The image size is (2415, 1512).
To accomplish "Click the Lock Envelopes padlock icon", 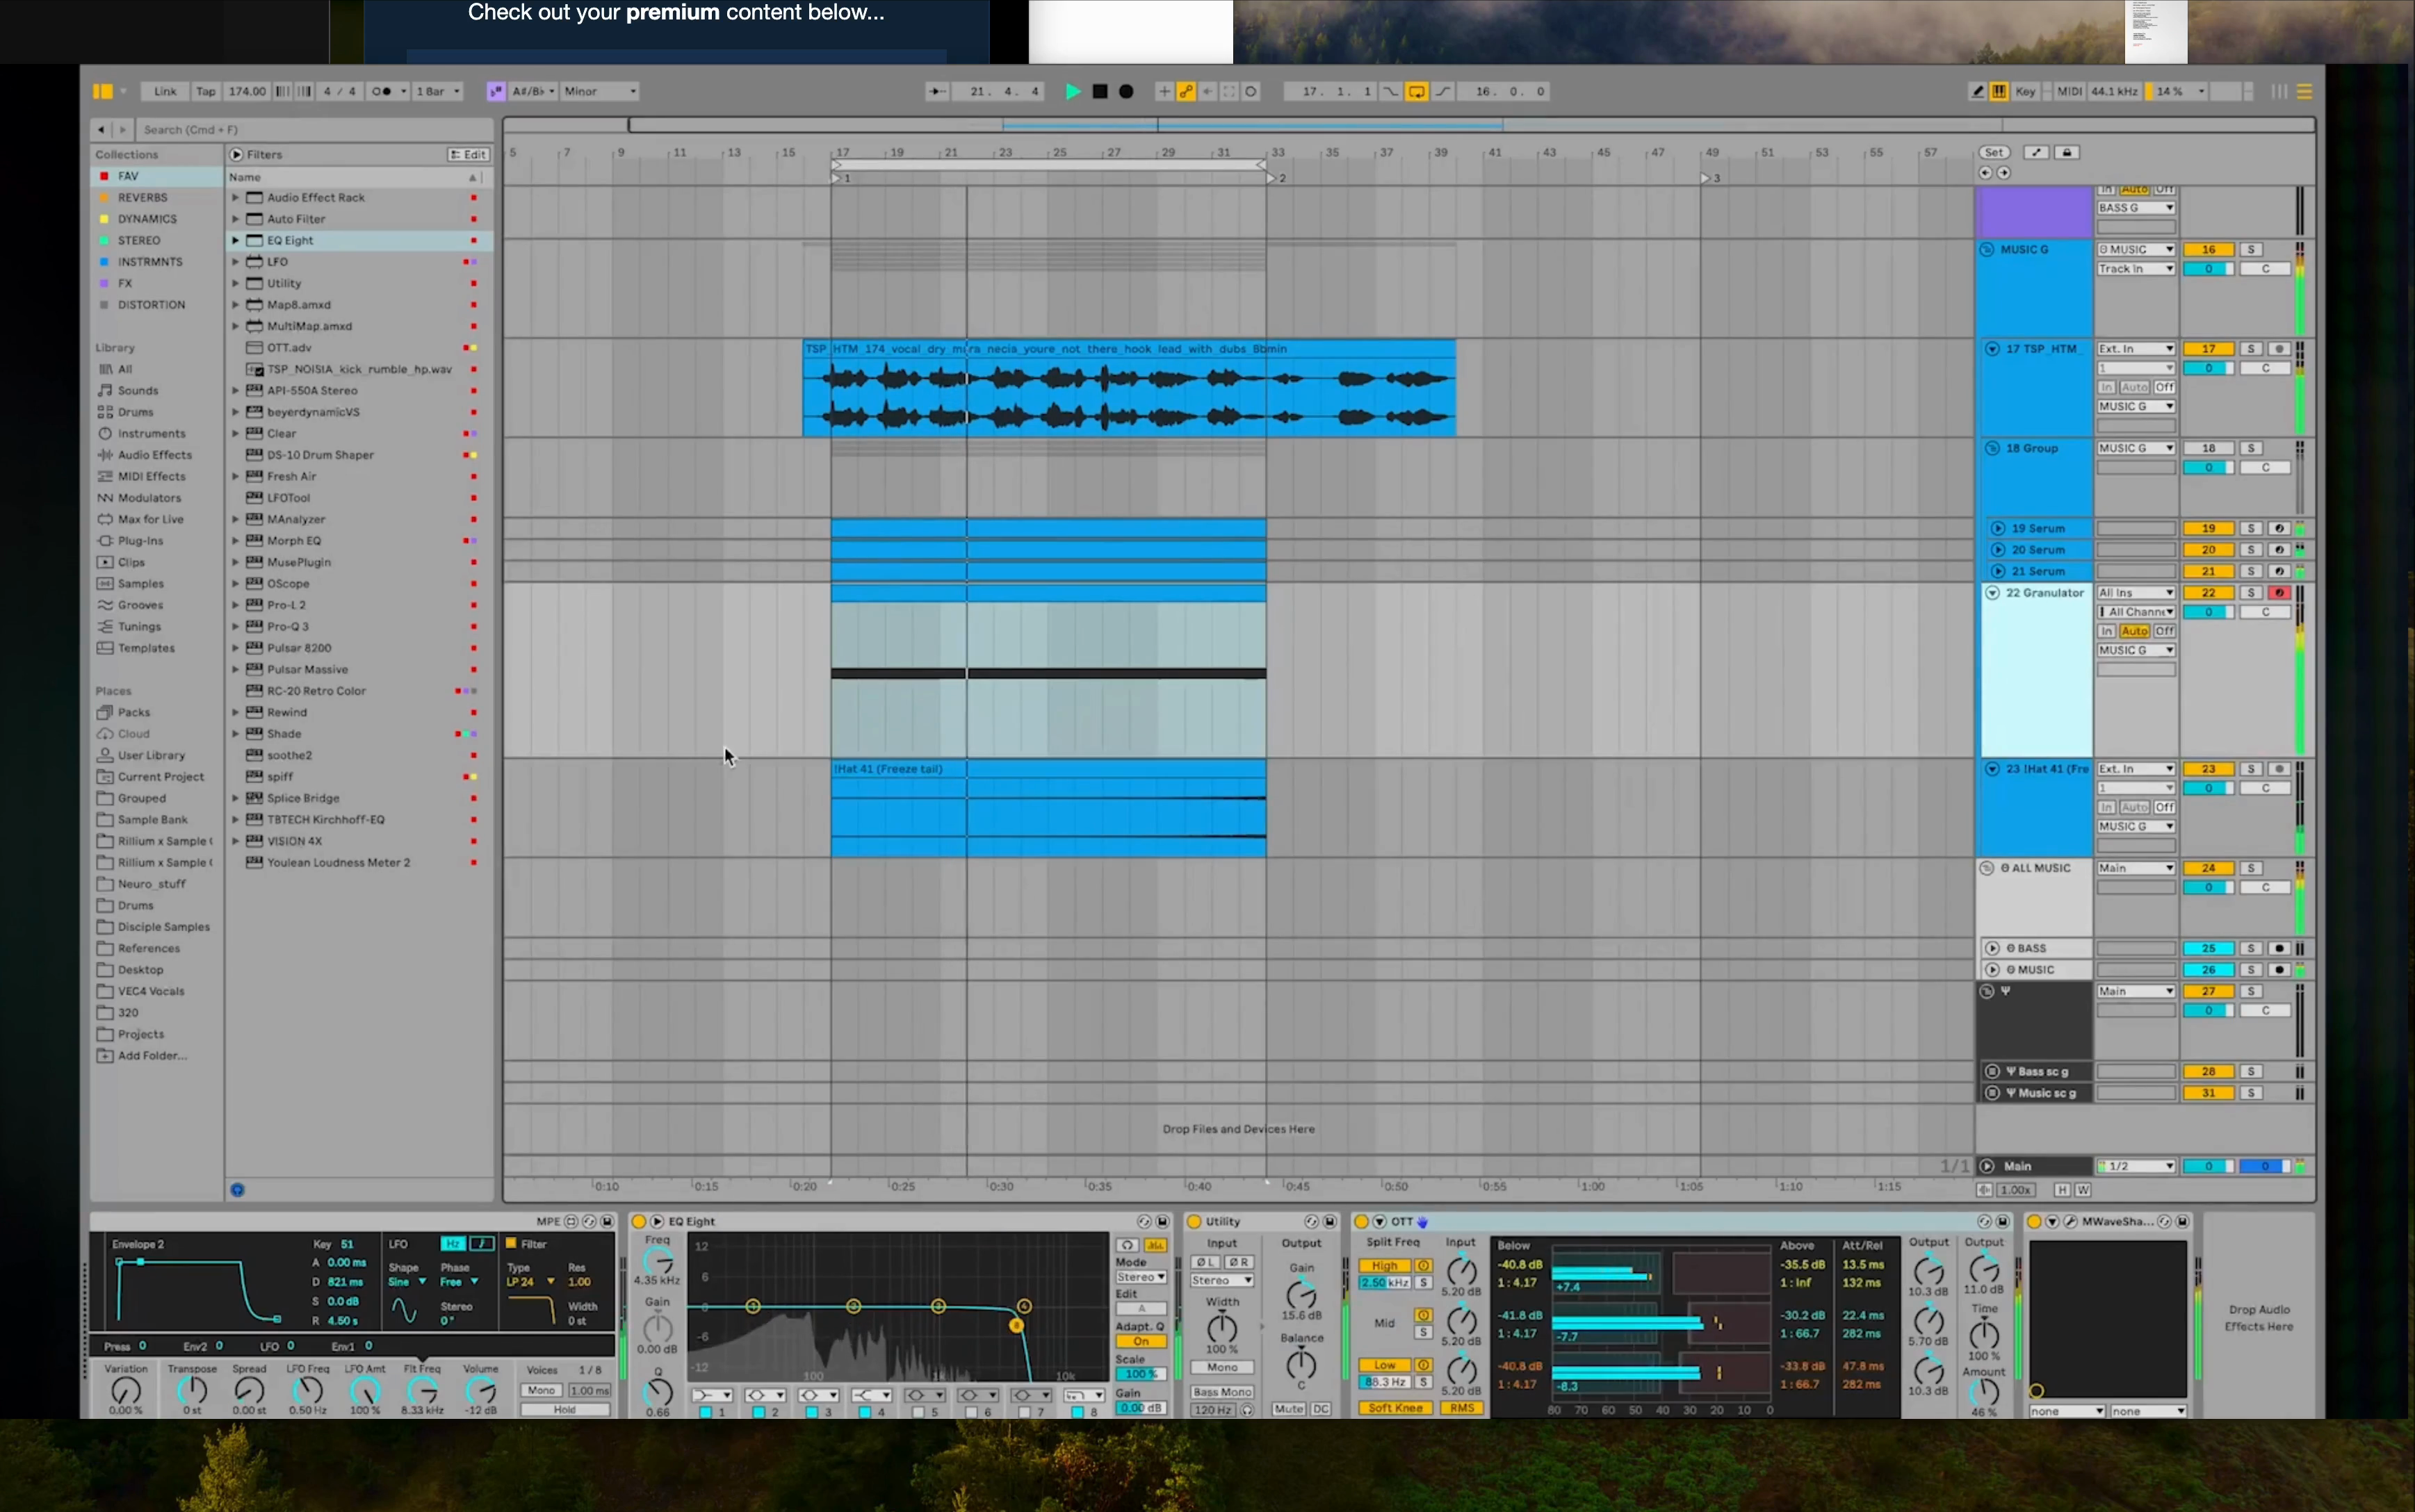I will pyautogui.click(x=2067, y=152).
